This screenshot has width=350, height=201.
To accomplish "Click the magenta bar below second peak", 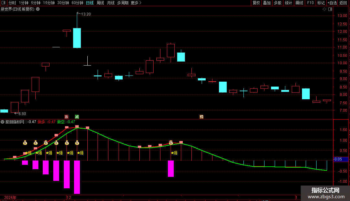I will coord(171,169).
